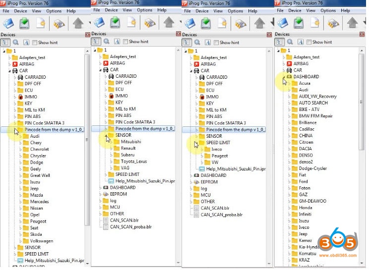Toggle tree view button in DASHBOARD-expanded window
This screenshot has height=273, width=370.
click(x=279, y=42)
